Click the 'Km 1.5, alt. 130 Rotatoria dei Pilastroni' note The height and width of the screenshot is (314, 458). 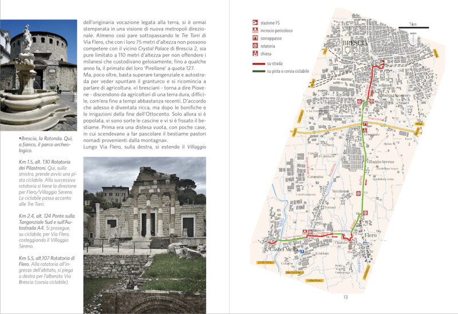tap(48, 183)
